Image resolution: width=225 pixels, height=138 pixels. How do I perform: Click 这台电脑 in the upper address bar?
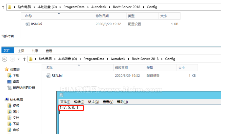pyautogui.click(x=24, y=7)
